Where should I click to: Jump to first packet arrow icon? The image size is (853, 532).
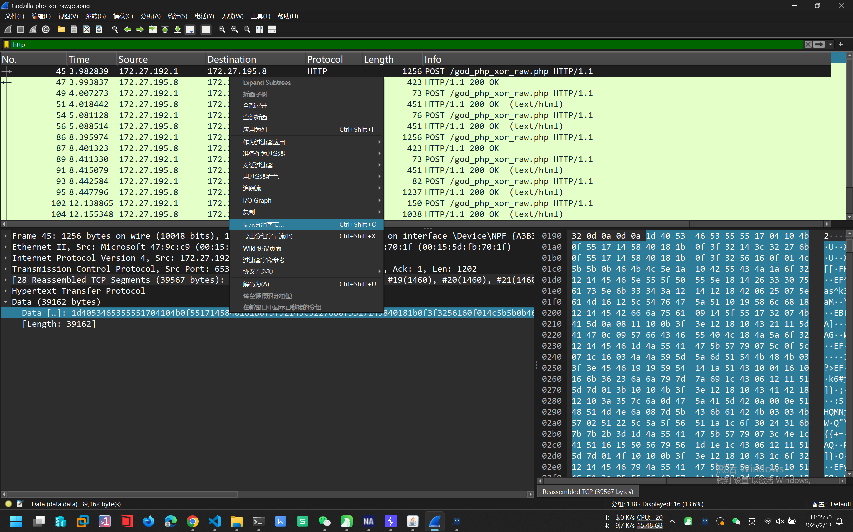pyautogui.click(x=165, y=30)
